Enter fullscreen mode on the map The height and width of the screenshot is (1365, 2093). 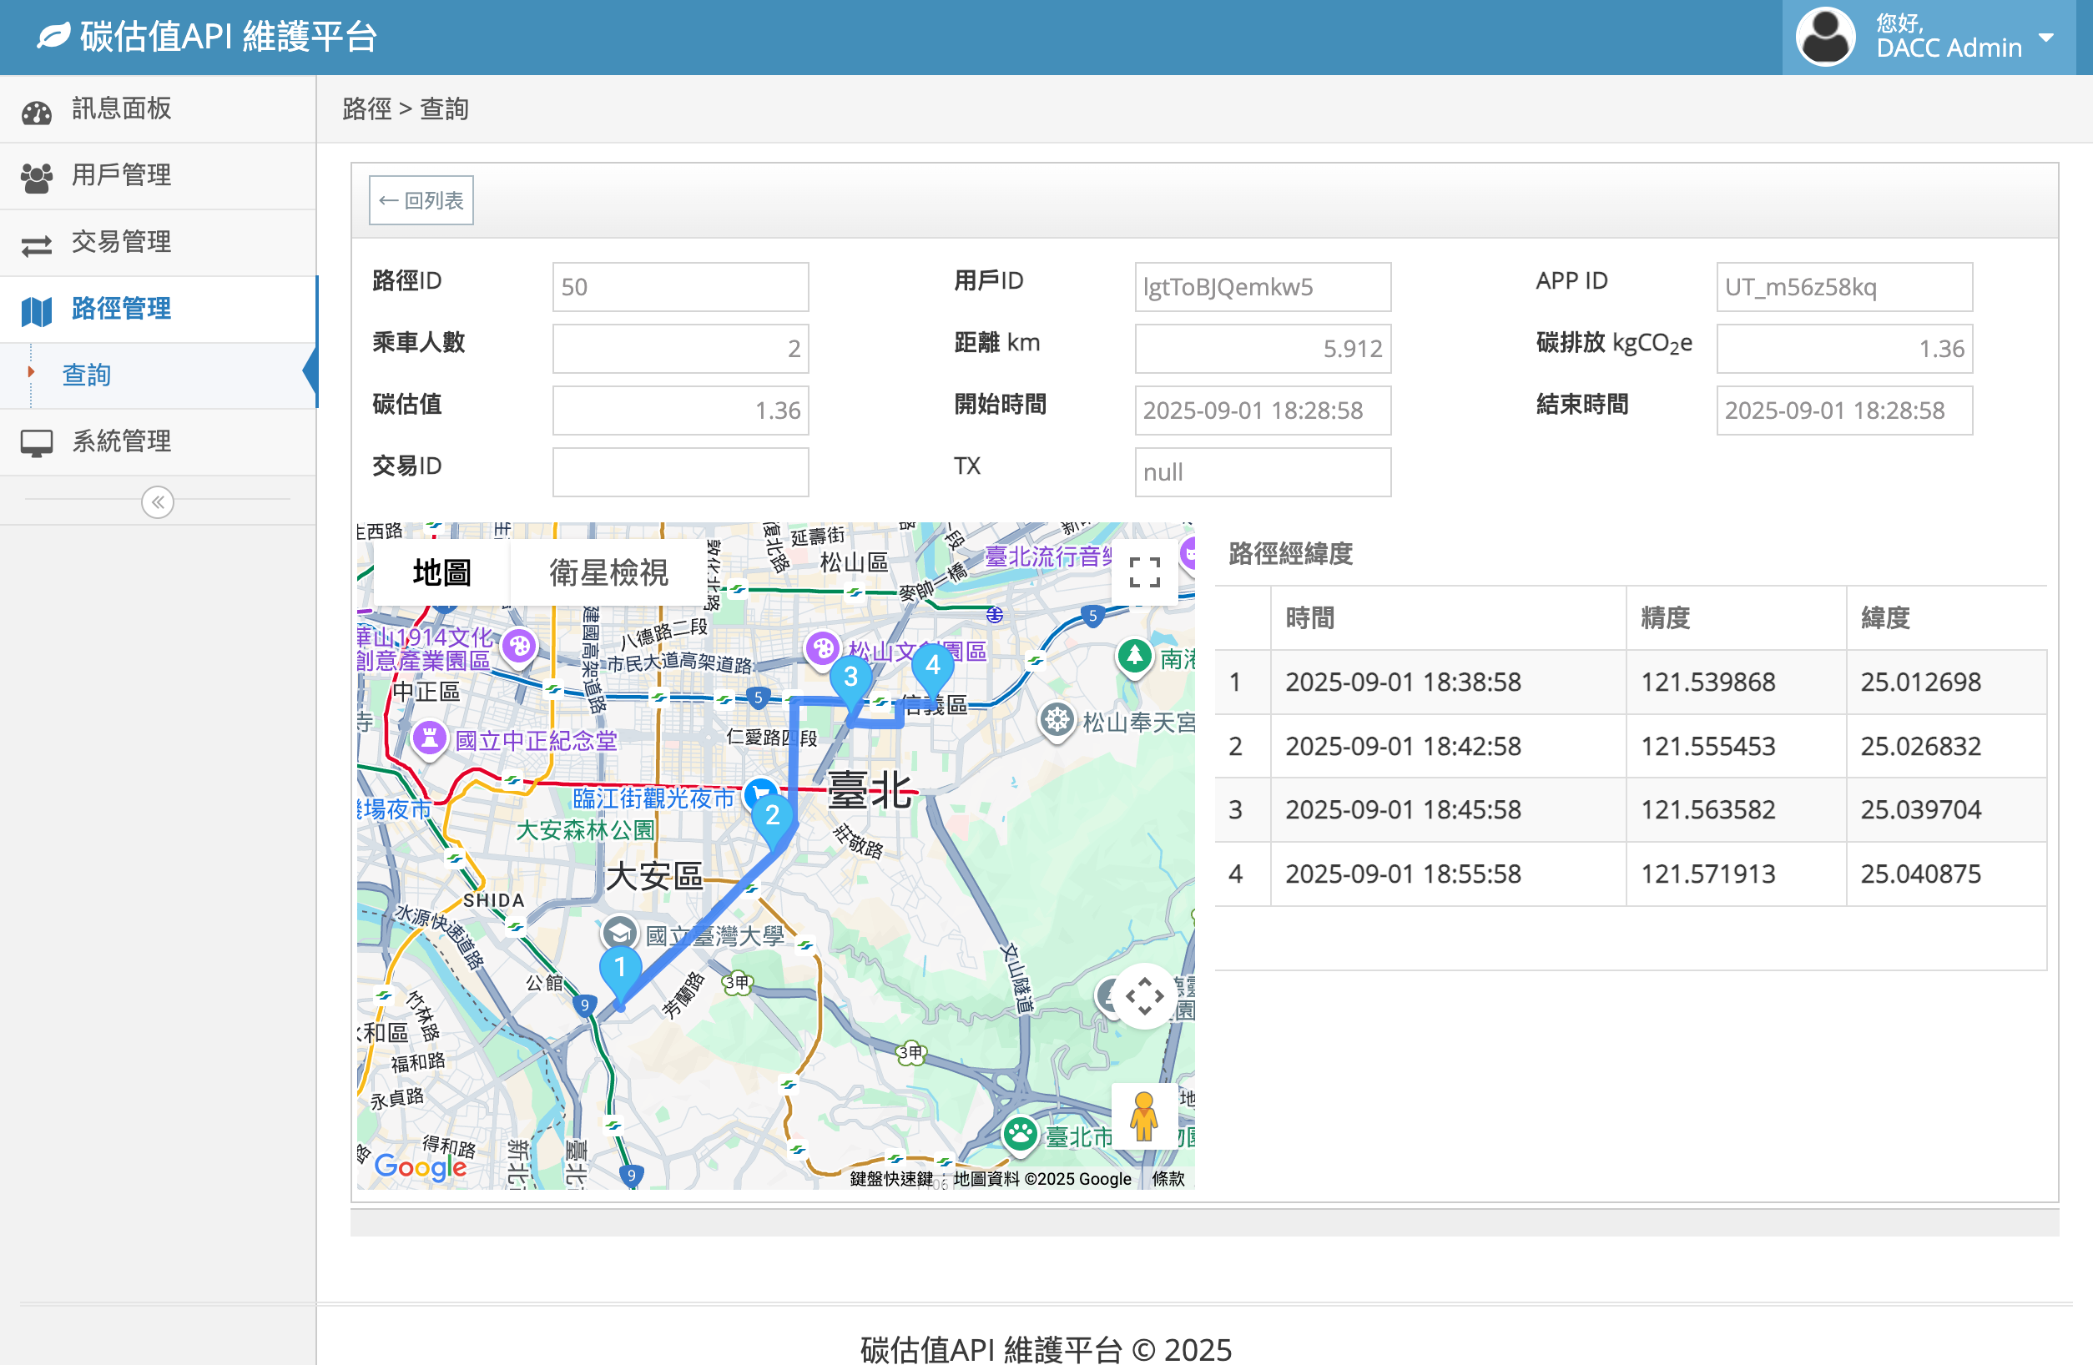pos(1145,572)
